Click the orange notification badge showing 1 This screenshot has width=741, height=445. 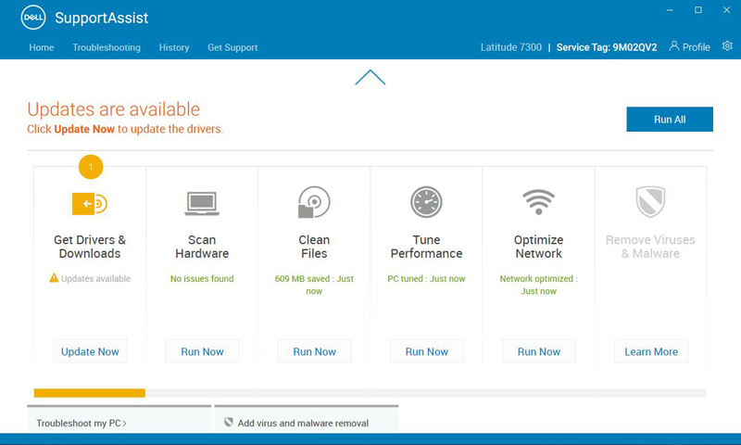(x=91, y=167)
